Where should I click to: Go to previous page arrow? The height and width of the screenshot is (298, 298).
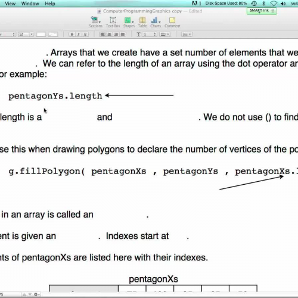tap(24, 294)
